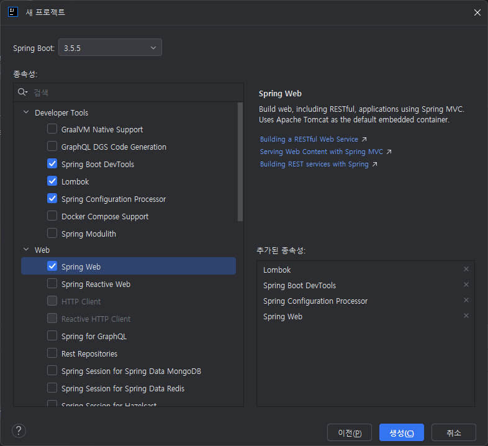Check Rest Repositories checkbox
The image size is (488, 446).
[x=52, y=353]
